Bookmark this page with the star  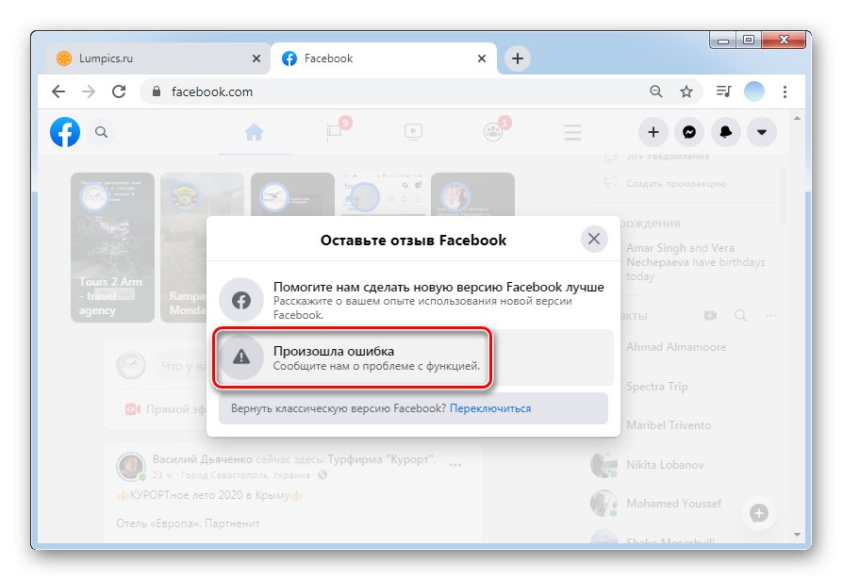point(686,92)
